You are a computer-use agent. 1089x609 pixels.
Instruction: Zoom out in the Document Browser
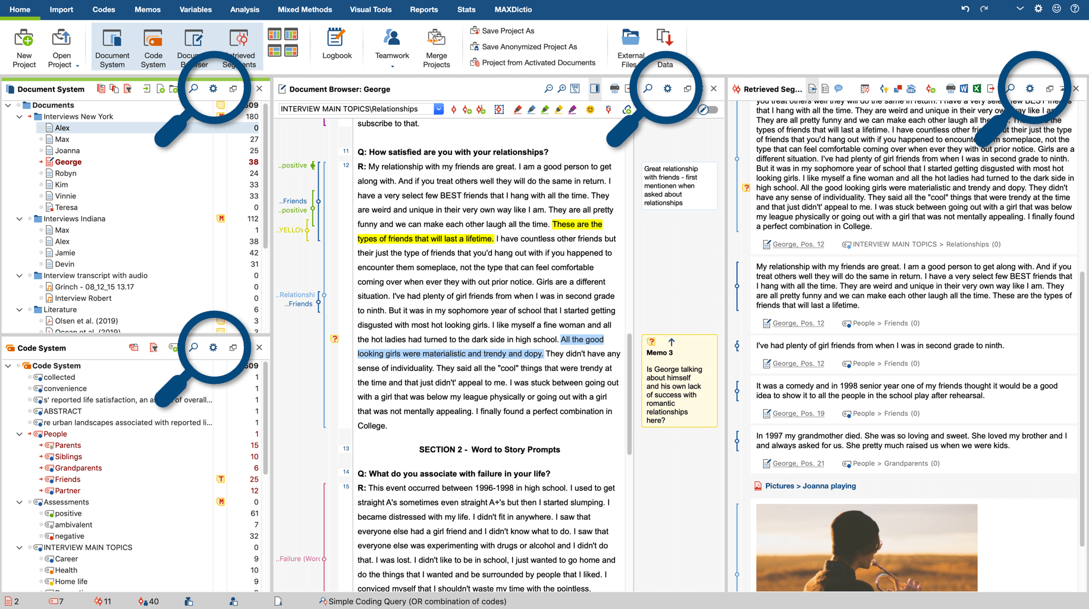548,89
